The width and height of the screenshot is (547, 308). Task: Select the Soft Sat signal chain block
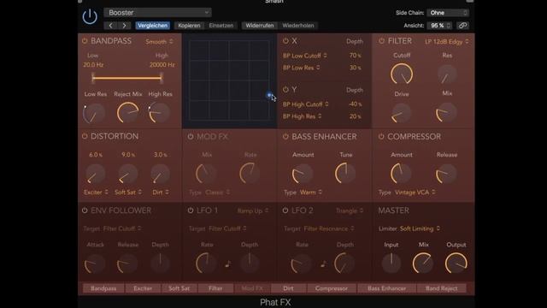(179, 288)
